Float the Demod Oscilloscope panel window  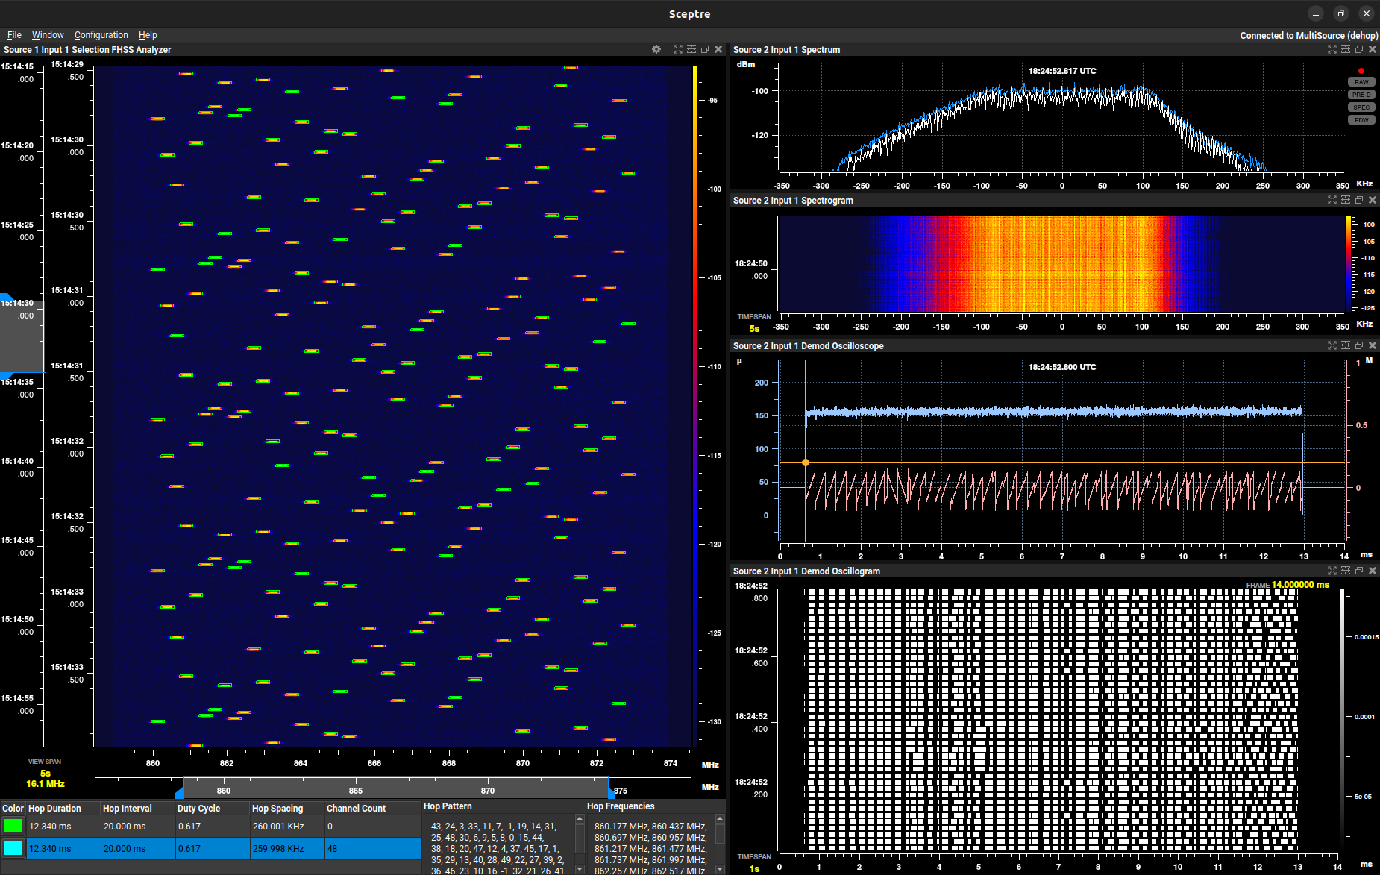tap(1359, 345)
